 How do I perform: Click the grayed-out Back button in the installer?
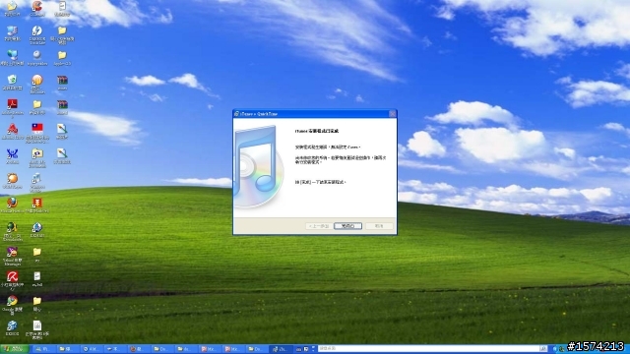tap(319, 226)
